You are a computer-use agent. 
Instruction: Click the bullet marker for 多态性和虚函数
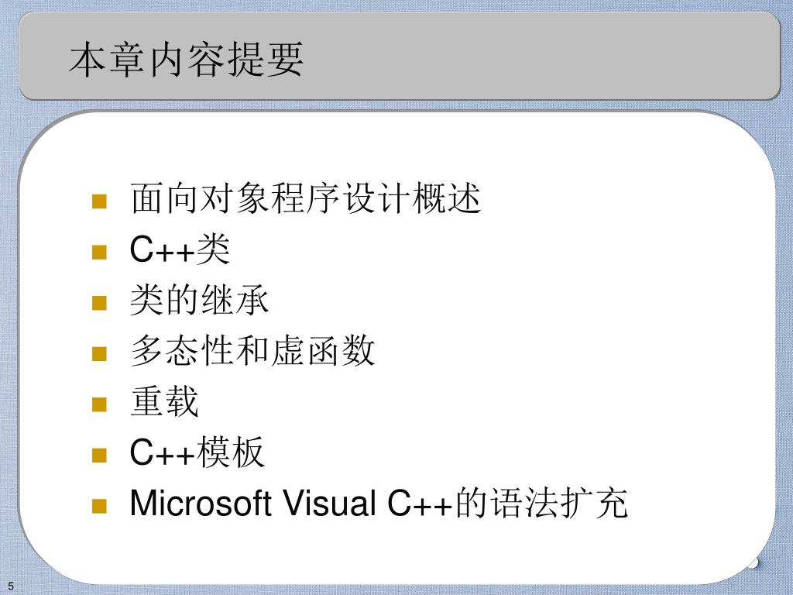99,353
